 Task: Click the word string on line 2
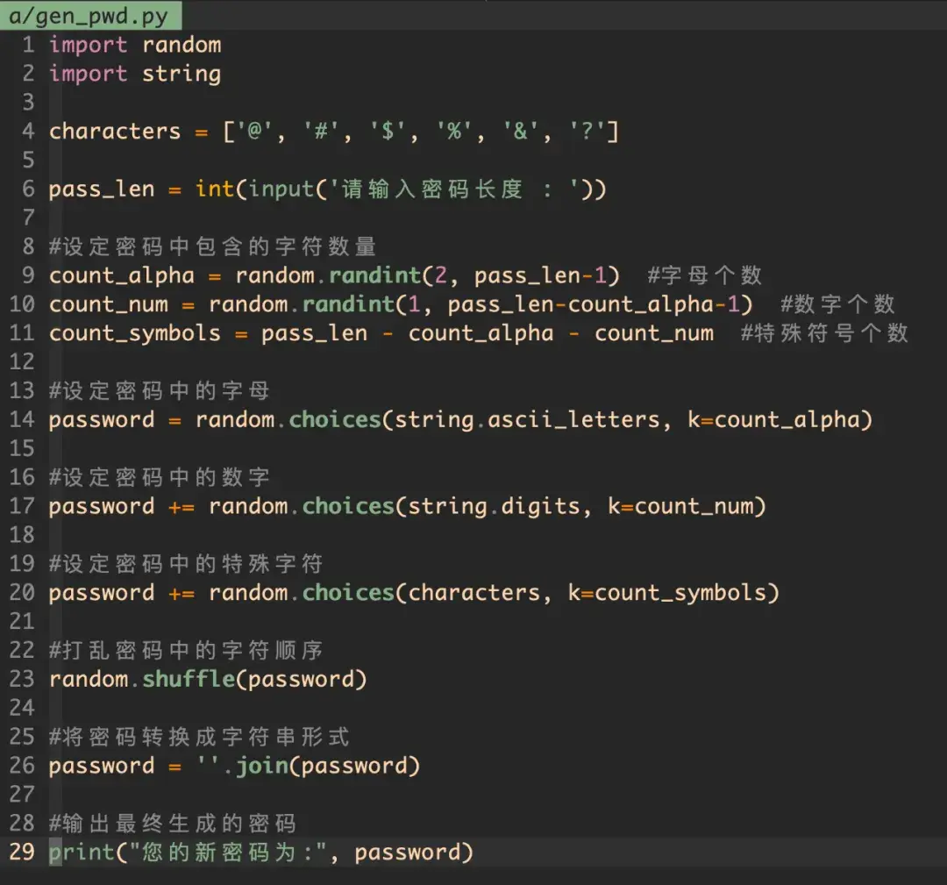pyautogui.click(x=182, y=74)
